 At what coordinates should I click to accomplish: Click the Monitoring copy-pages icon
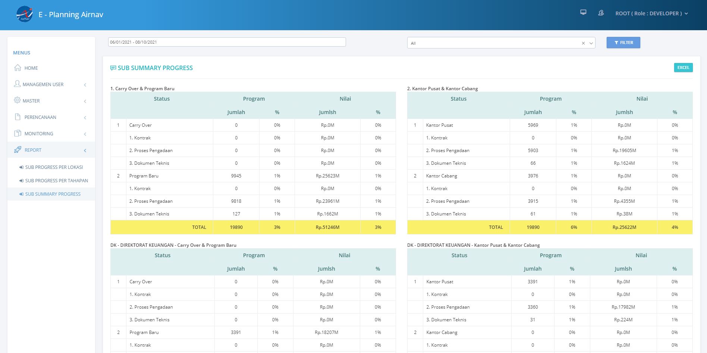(17, 133)
